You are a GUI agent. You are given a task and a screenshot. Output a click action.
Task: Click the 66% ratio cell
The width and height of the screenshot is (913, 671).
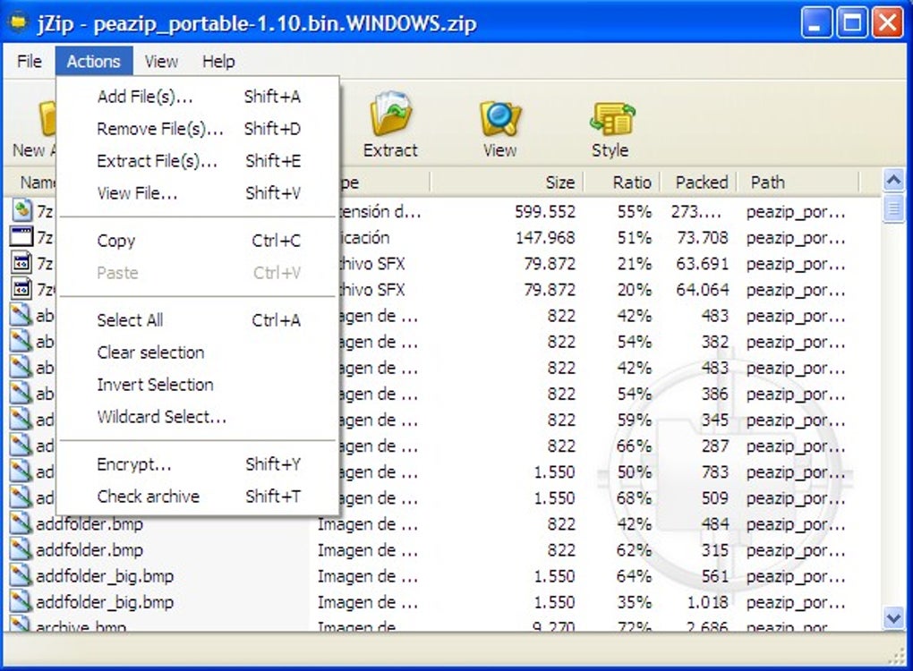click(634, 446)
